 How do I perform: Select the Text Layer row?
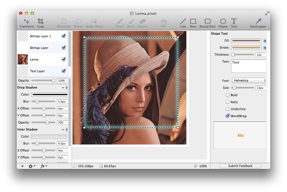click(x=41, y=71)
